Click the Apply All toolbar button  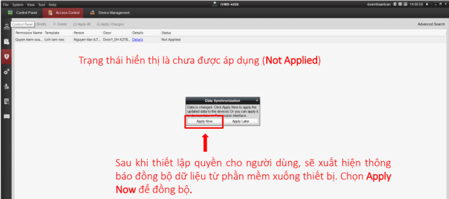tap(81, 24)
